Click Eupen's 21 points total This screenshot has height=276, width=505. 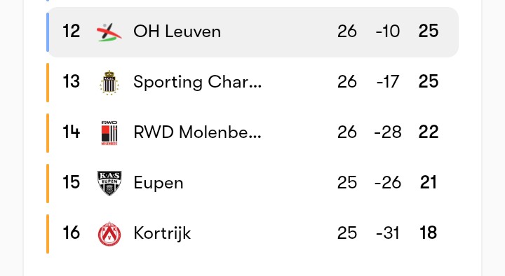point(429,182)
